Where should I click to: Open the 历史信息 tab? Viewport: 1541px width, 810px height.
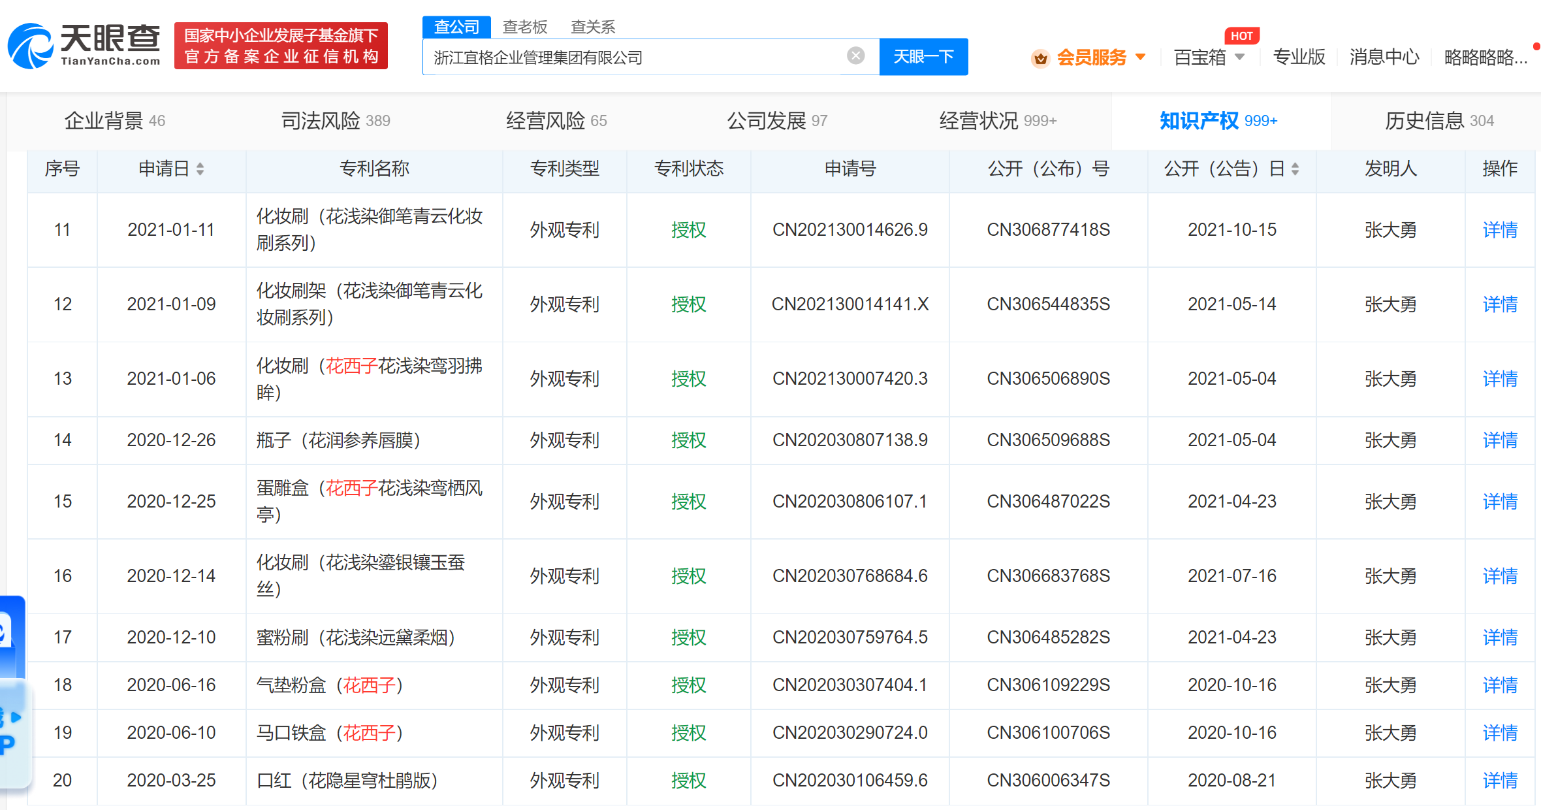pyautogui.click(x=1439, y=121)
